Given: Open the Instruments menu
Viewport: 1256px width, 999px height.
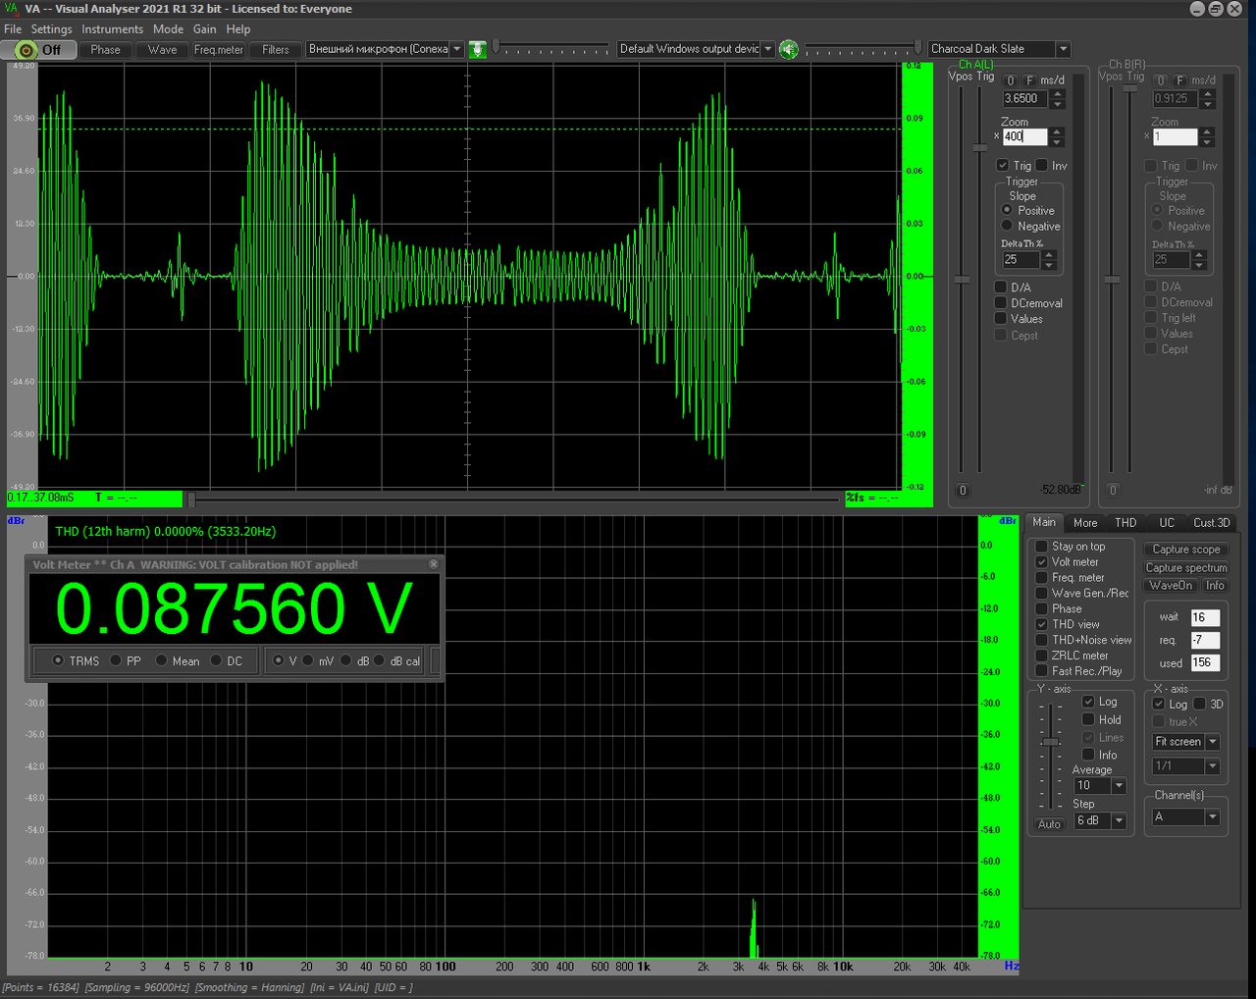Looking at the screenshot, I should tap(112, 29).
